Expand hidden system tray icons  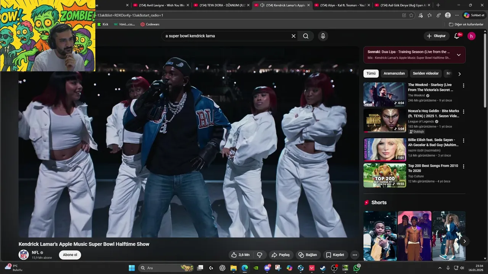pyautogui.click(x=440, y=268)
